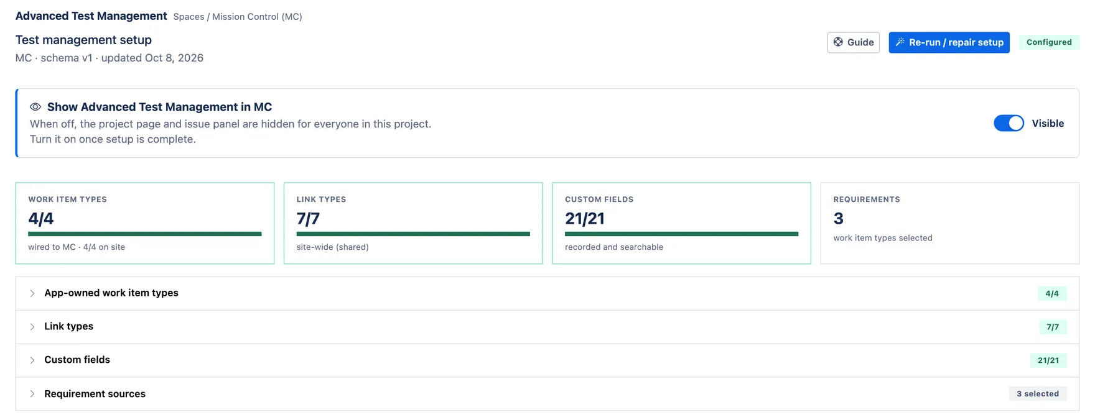This screenshot has height=420, width=1095.
Task: Select the WORK ITEM TYPES card heading
Action: [67, 199]
